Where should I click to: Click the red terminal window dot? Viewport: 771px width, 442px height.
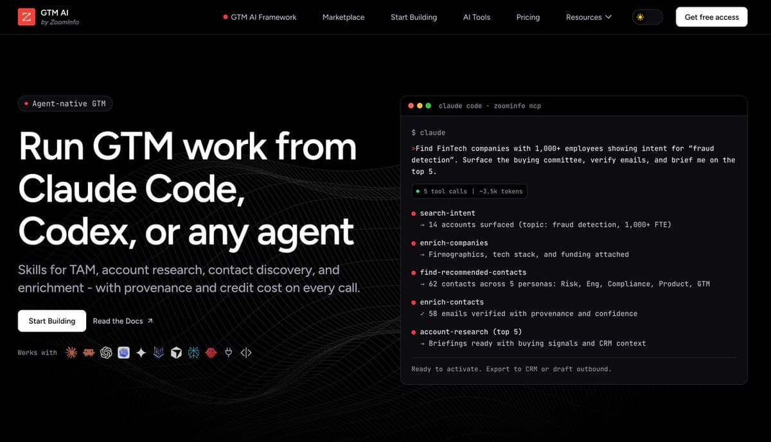pos(412,105)
